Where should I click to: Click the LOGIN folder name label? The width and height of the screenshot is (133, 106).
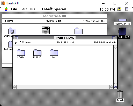pos(21,58)
